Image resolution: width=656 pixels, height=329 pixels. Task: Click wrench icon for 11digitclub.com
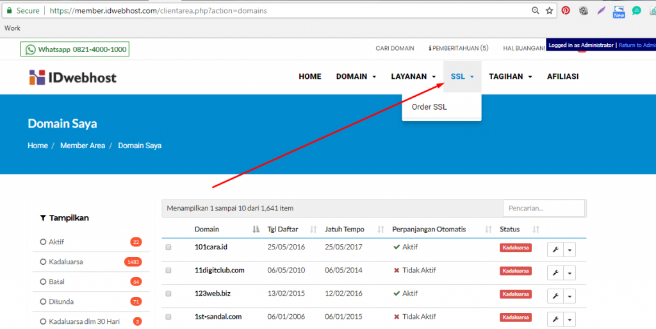pos(555,273)
